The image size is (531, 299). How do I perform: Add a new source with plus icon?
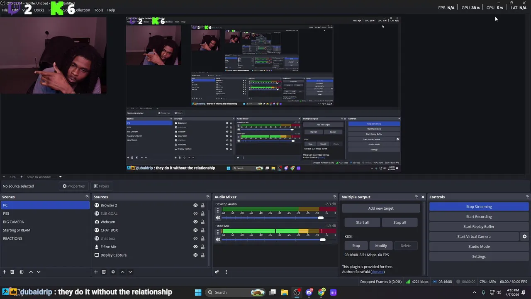[95, 272]
